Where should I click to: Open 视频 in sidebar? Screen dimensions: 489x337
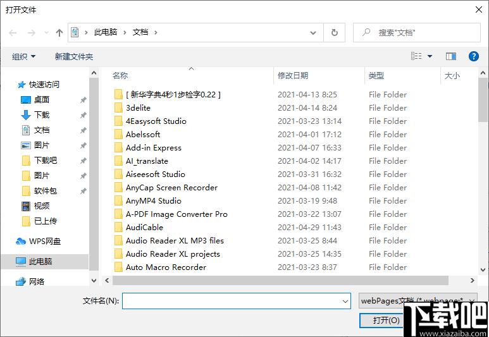42,205
